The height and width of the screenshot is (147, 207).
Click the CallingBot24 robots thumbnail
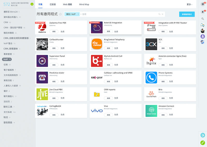click(x=42, y=111)
